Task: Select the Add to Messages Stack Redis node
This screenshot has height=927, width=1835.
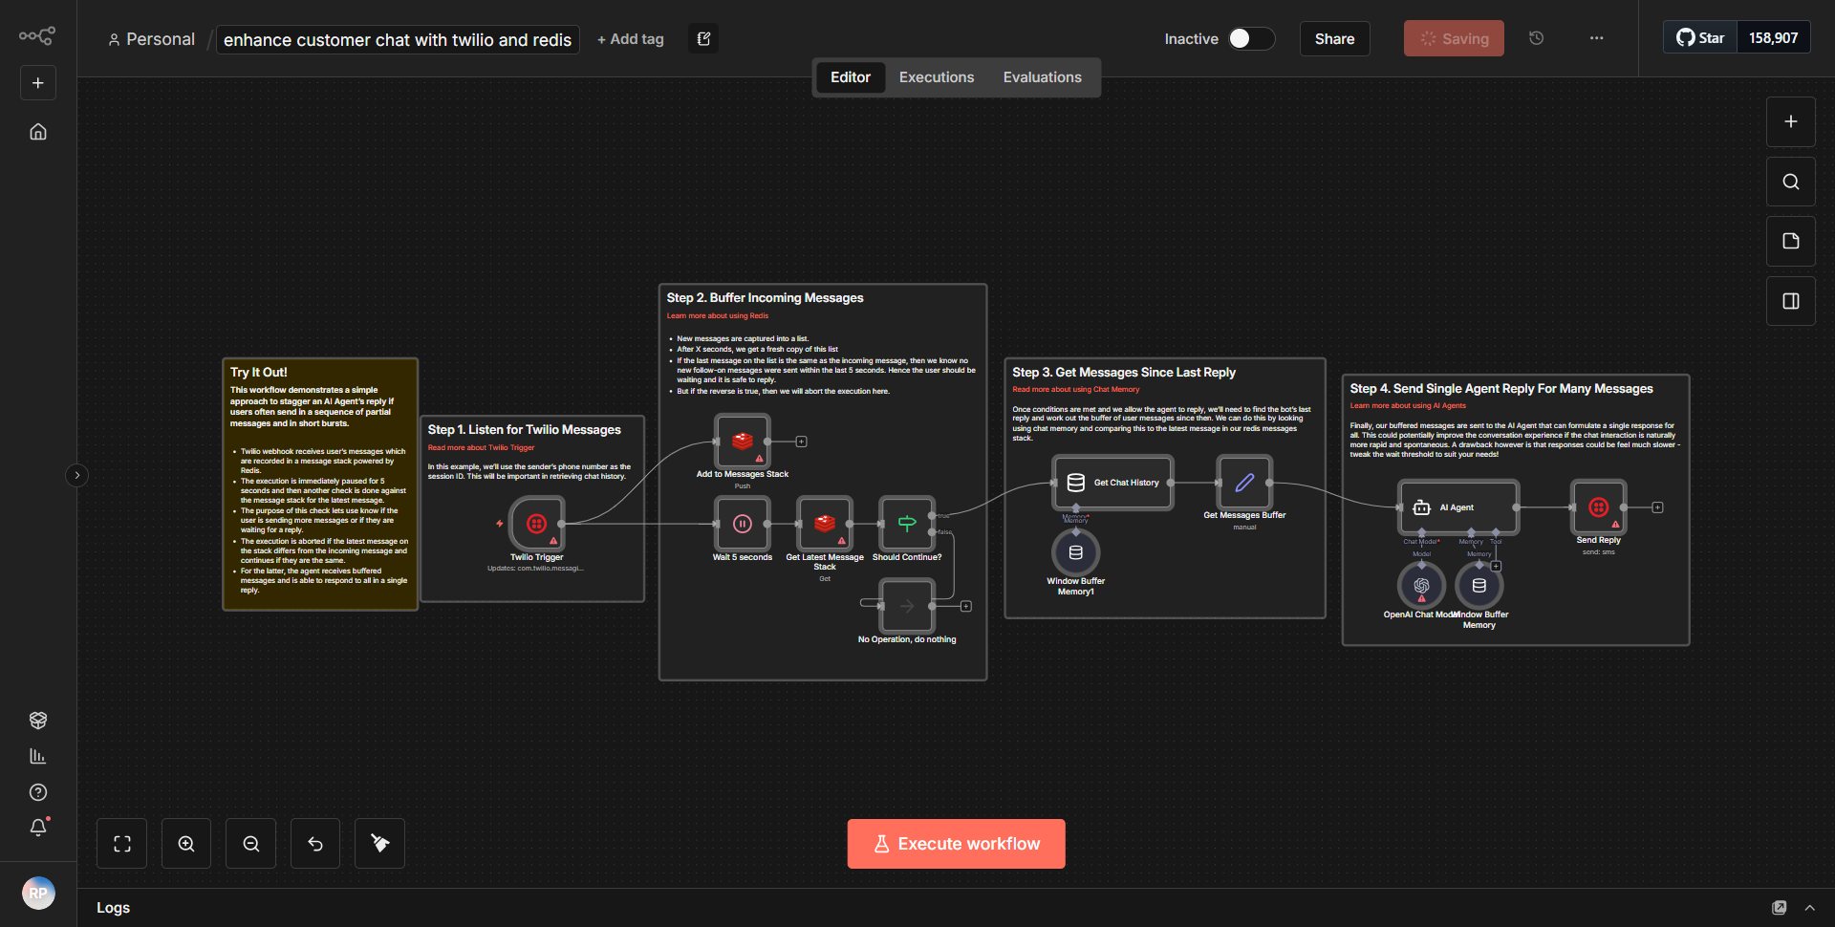Action: pyautogui.click(x=742, y=441)
